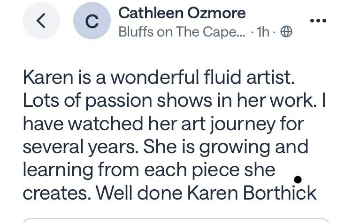Go back using the left chevron button

[x=41, y=22]
